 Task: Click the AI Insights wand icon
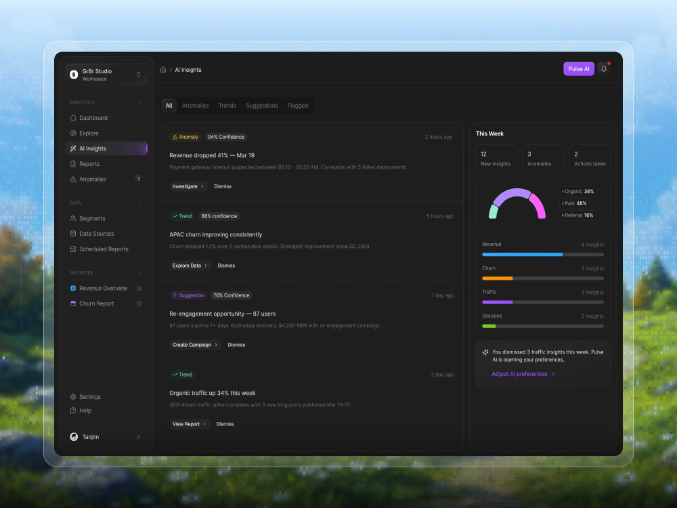(73, 148)
